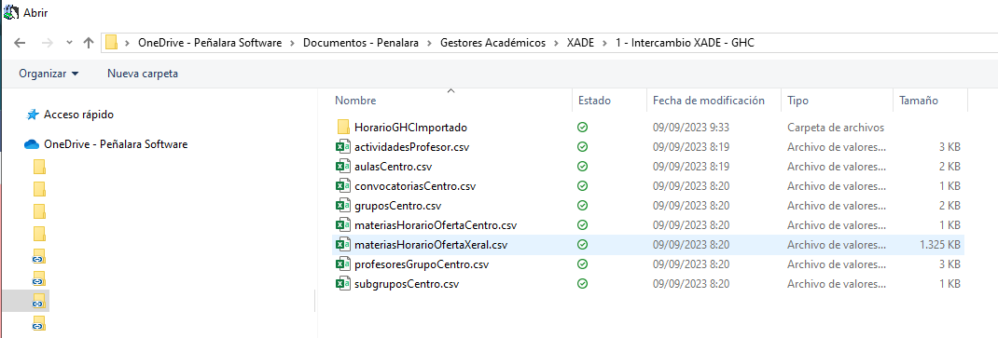
Task: Sort by Tamaño column header
Action: click(919, 101)
